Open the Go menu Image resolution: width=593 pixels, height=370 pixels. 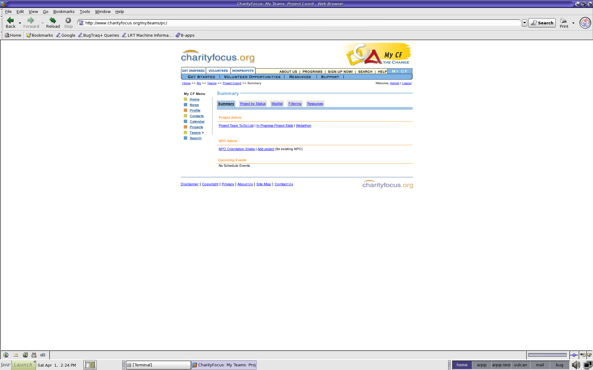[46, 11]
